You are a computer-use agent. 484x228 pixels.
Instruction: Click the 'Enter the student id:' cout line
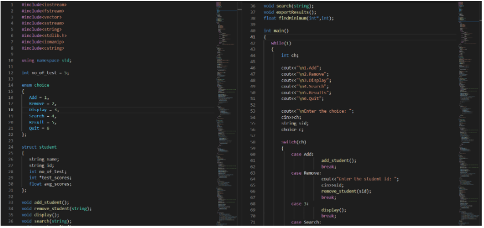coord(360,179)
